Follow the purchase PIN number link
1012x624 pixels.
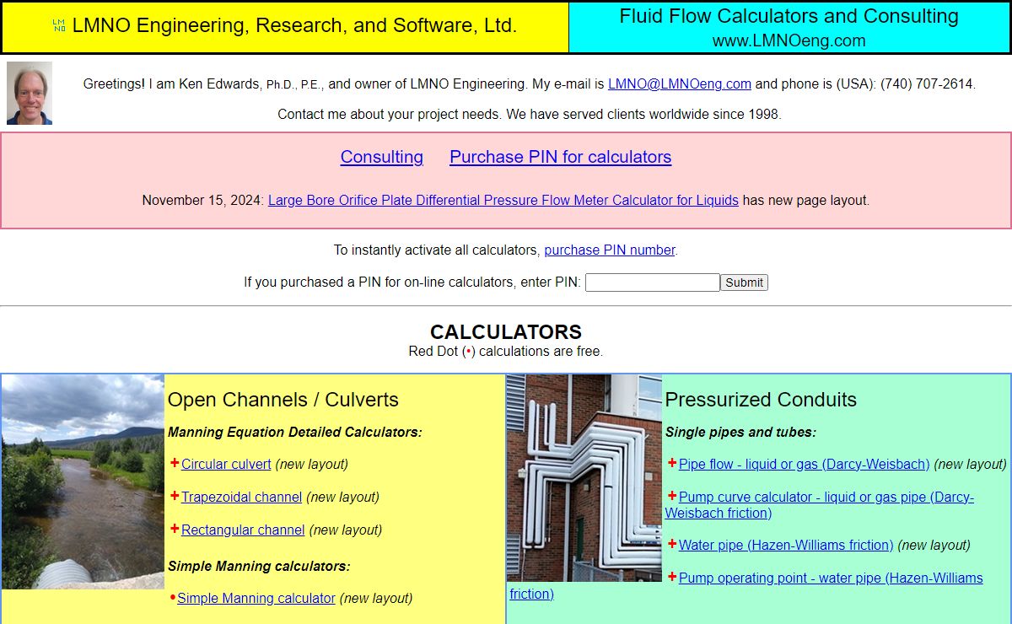point(610,250)
